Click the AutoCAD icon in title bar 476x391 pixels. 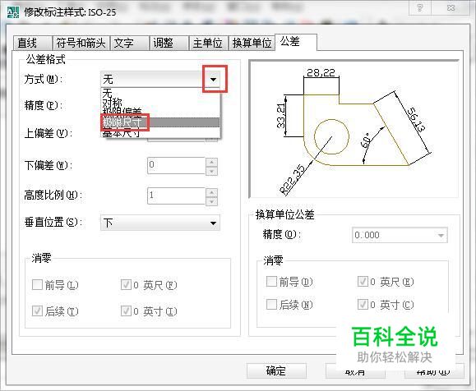click(x=13, y=12)
